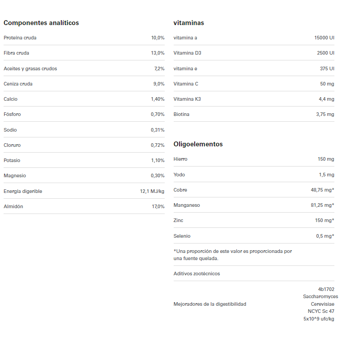
Task: Click the Componentes analíticos heading
Action: tap(41, 23)
